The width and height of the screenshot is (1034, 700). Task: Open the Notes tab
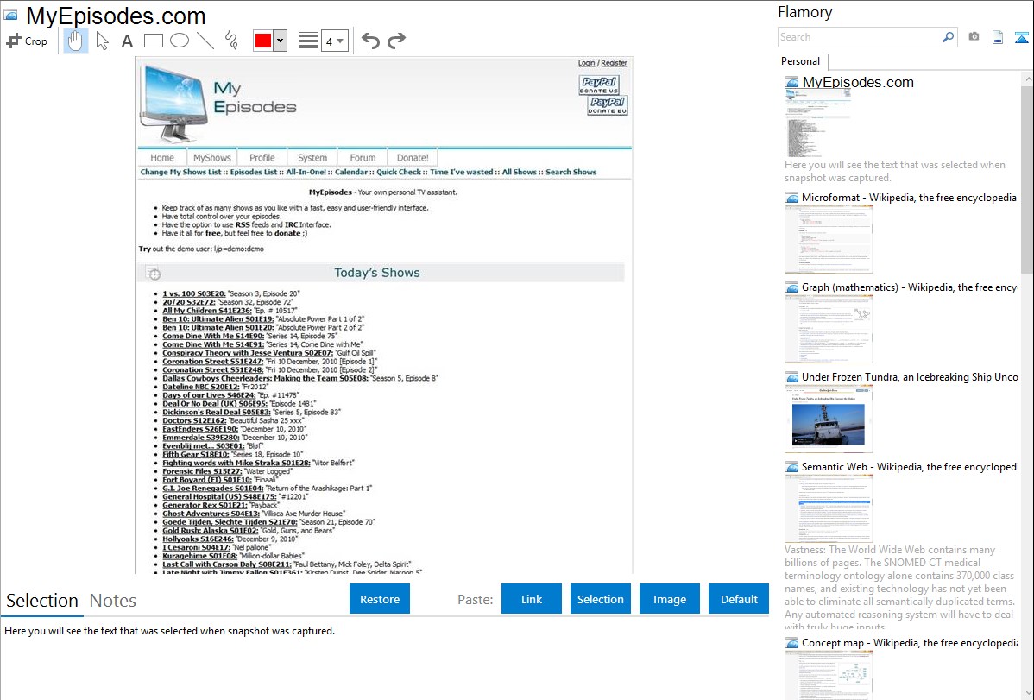click(113, 601)
